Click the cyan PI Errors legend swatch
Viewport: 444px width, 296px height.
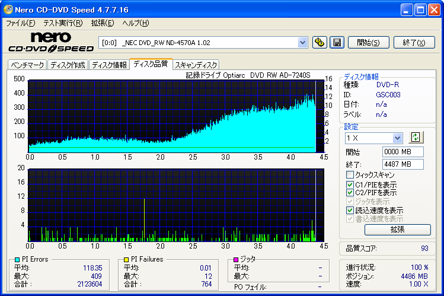pyautogui.click(x=17, y=259)
